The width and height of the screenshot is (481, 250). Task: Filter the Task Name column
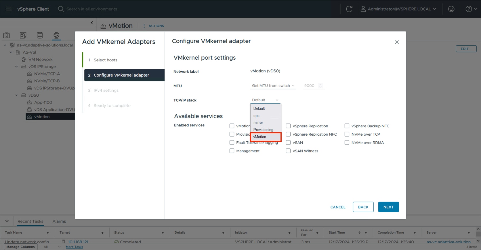point(48,233)
